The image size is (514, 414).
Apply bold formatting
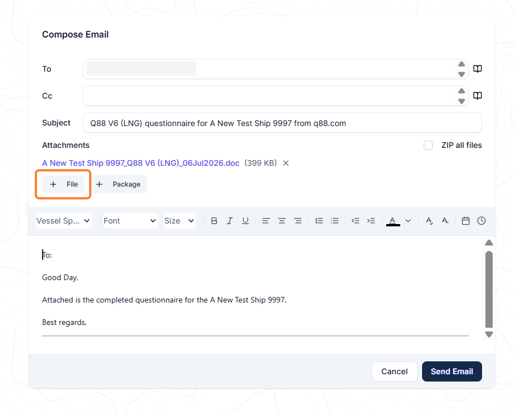coord(214,221)
